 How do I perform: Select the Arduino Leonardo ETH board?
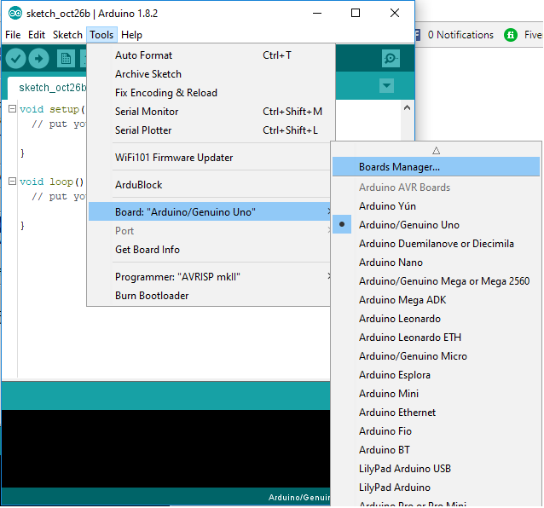pyautogui.click(x=436, y=337)
